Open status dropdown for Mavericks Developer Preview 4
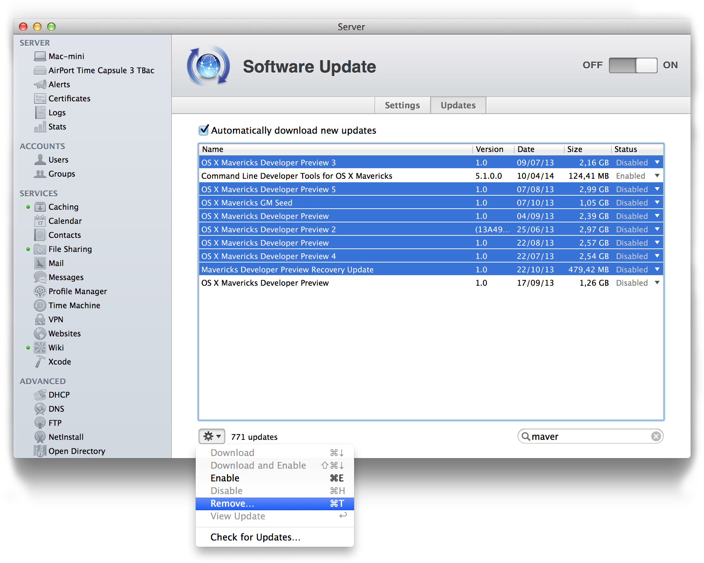 coord(657,256)
